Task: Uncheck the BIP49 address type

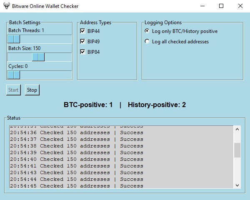Action: tap(82, 42)
